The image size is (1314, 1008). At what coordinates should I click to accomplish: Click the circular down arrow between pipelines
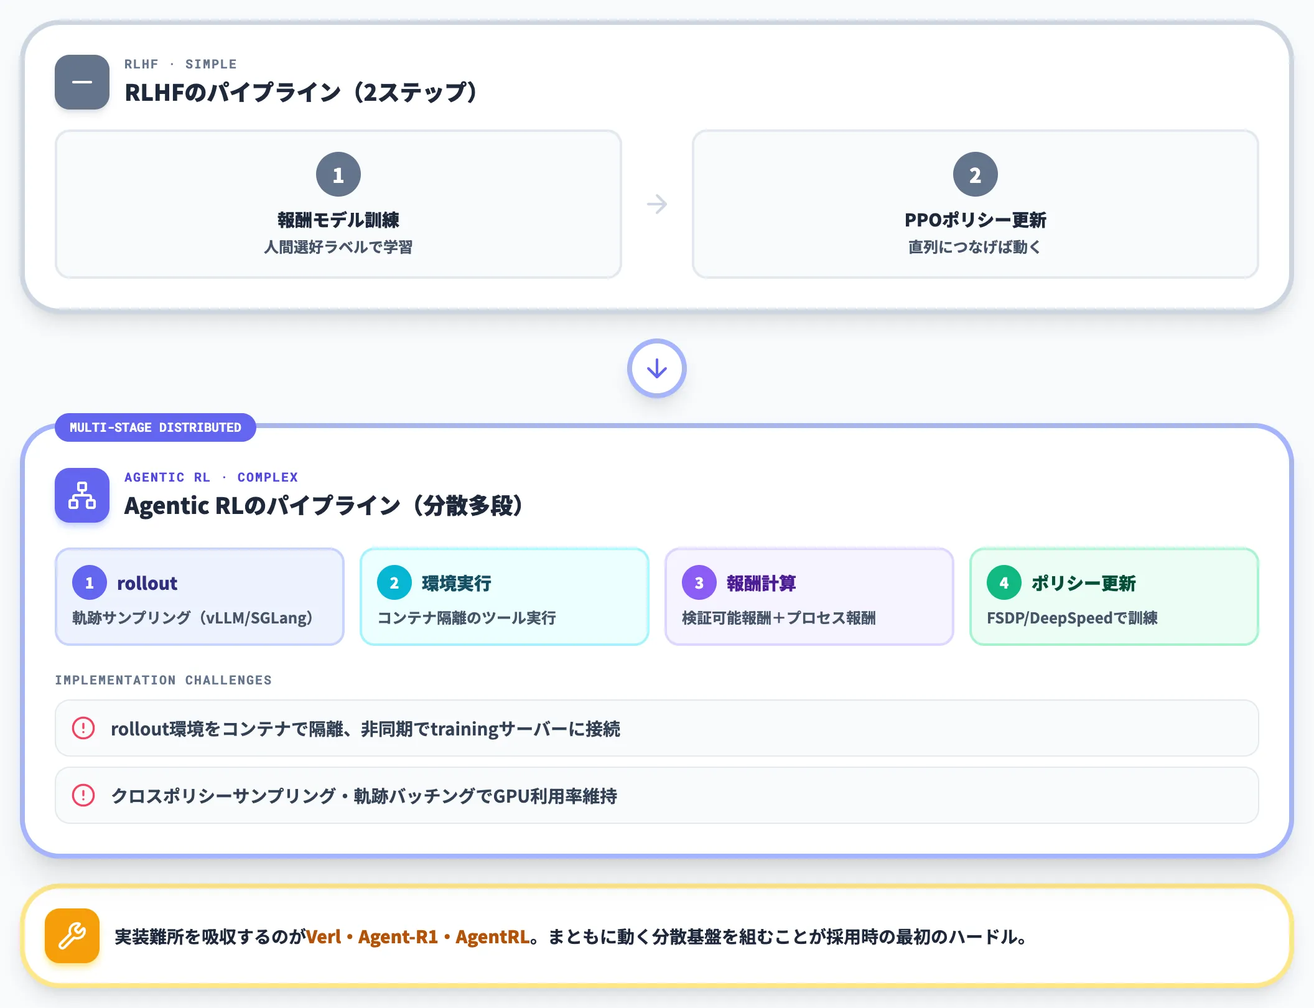click(657, 368)
